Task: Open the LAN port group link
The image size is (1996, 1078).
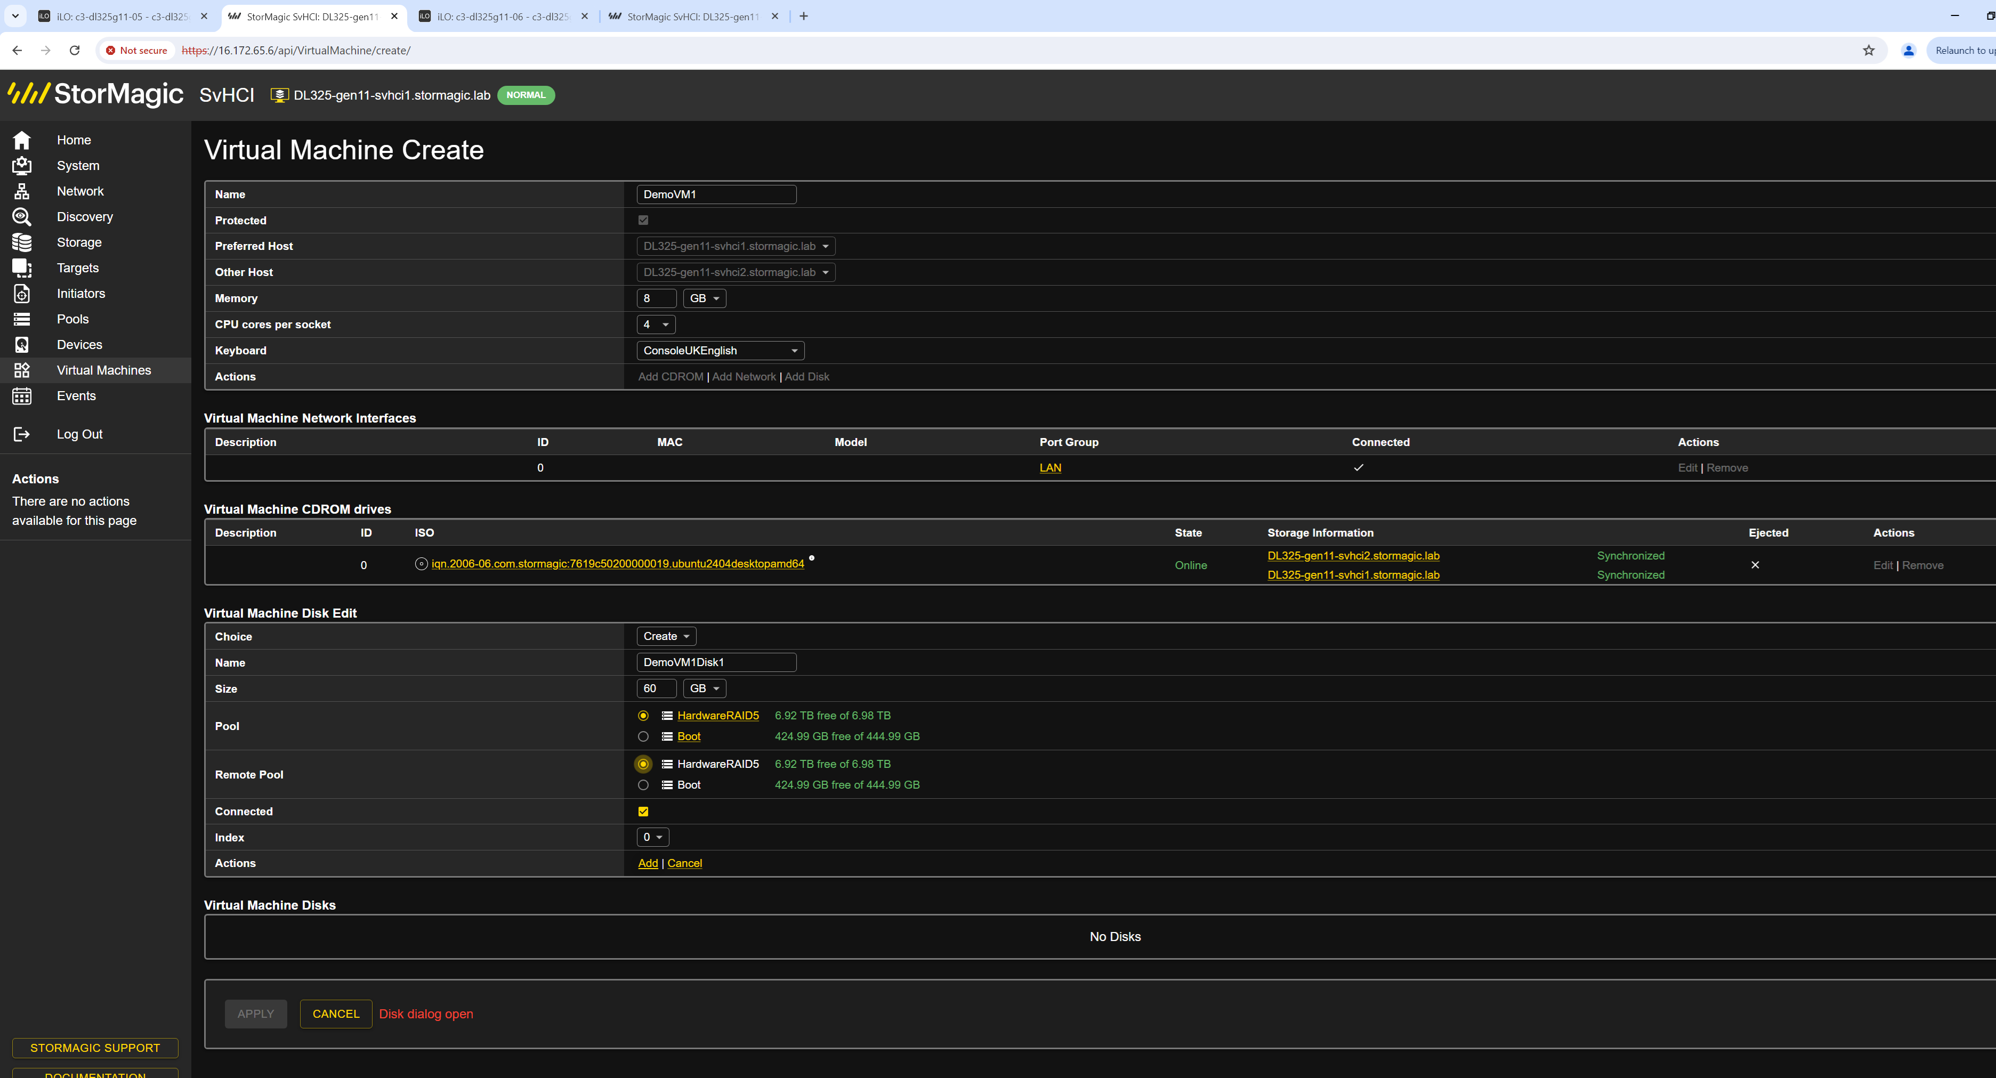Action: (1050, 468)
